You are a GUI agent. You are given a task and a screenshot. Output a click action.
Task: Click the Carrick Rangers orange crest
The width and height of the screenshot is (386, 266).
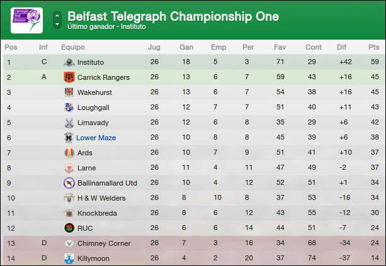pos(69,77)
